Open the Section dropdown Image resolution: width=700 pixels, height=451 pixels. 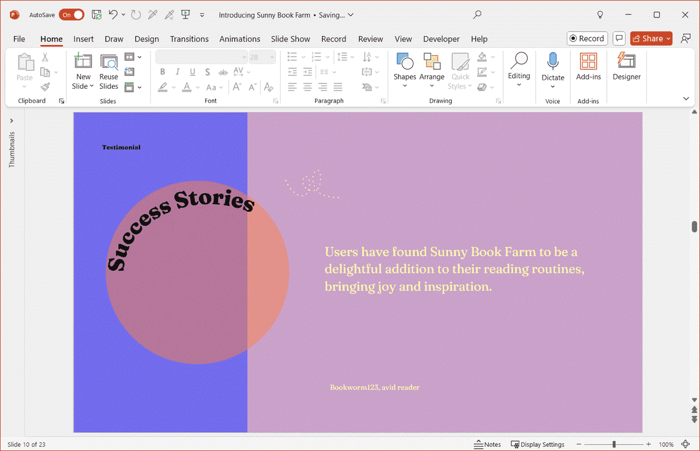coord(133,87)
